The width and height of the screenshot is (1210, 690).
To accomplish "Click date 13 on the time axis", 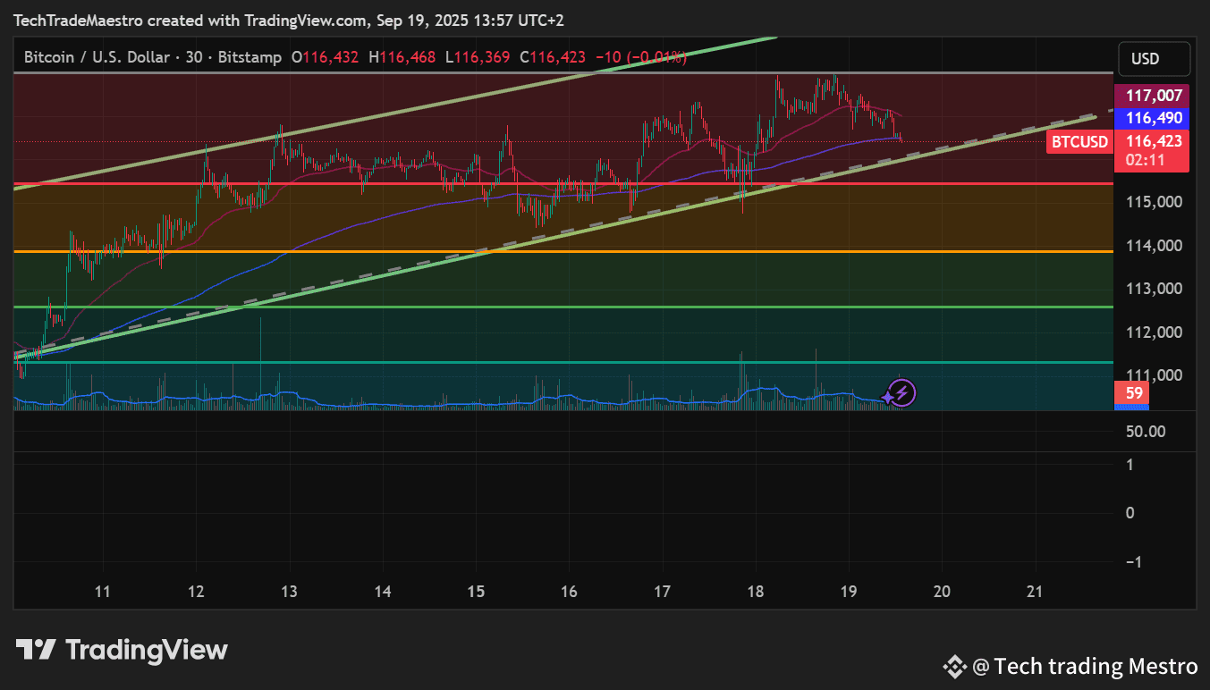I will [289, 592].
